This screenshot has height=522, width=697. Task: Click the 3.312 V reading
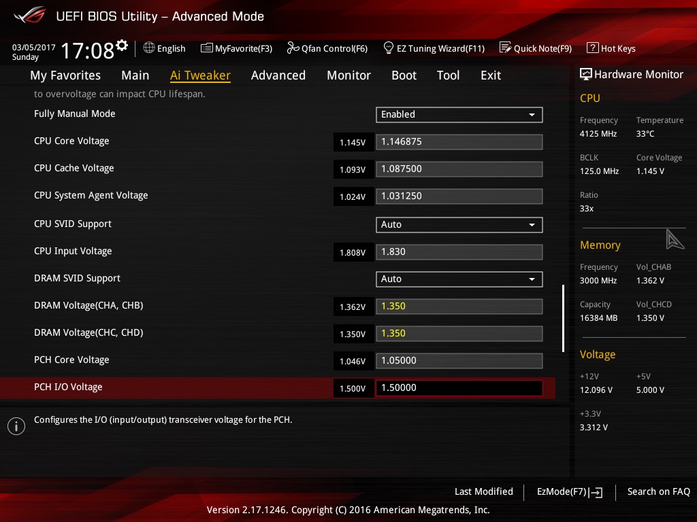594,427
